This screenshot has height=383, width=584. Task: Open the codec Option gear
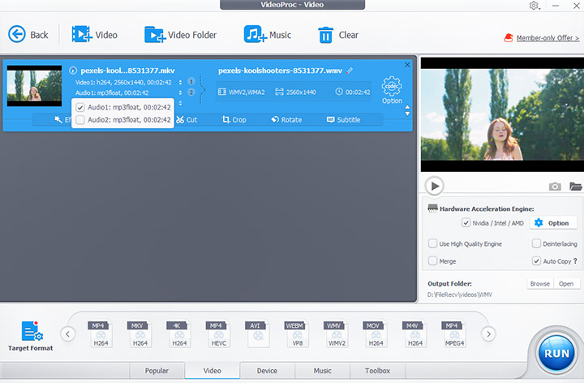coord(392,88)
